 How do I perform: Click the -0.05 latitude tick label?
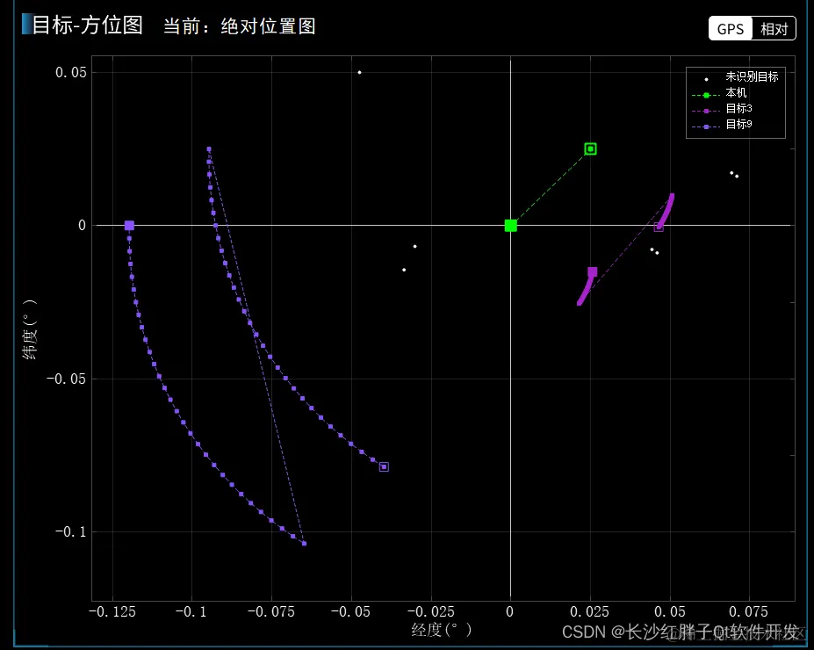click(x=66, y=379)
